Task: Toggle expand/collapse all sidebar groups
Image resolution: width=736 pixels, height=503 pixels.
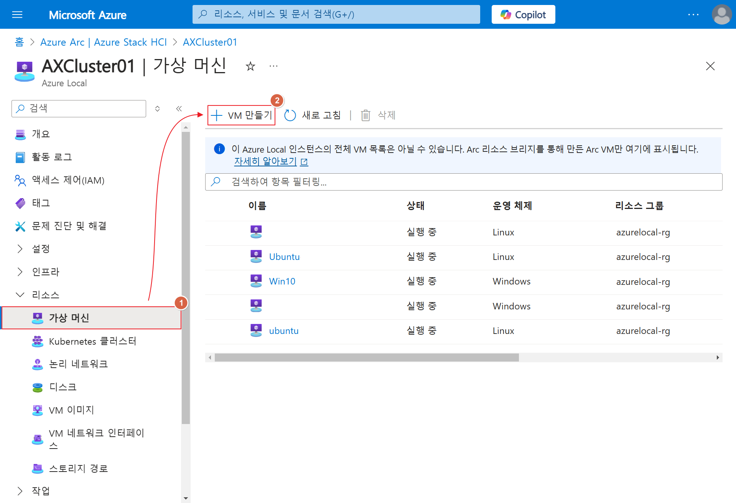Action: pyautogui.click(x=157, y=108)
